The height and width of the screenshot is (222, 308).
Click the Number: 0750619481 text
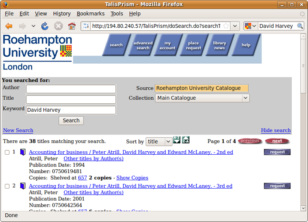55,171
